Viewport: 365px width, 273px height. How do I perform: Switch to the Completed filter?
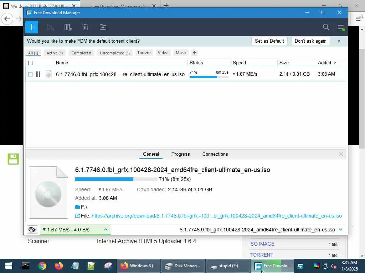(81, 53)
